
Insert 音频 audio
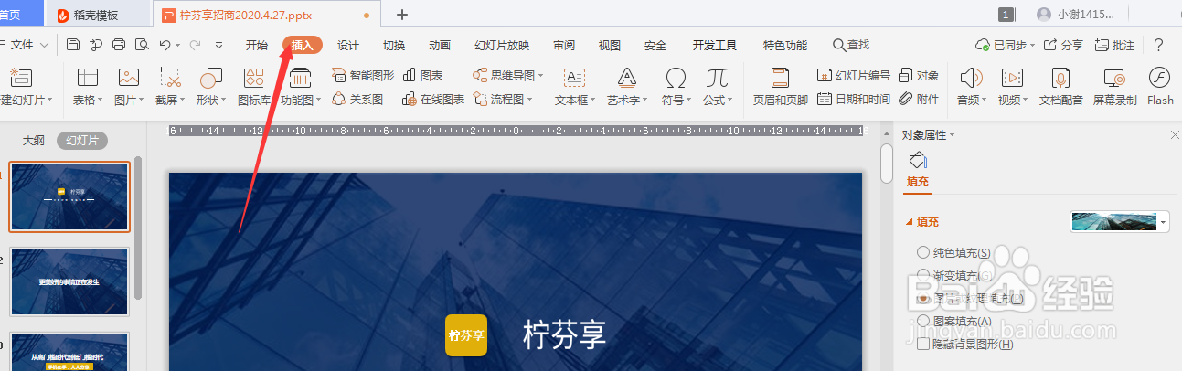tap(971, 87)
